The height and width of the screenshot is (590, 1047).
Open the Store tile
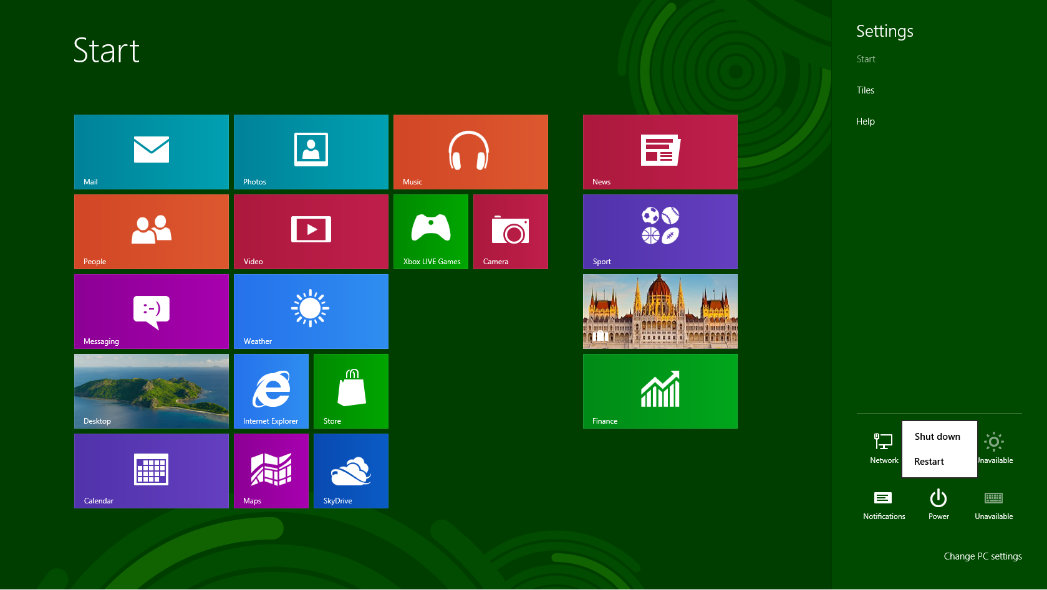coord(351,391)
